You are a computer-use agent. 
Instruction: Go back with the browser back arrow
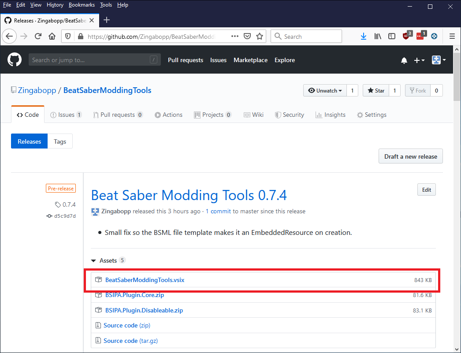[x=9, y=37]
